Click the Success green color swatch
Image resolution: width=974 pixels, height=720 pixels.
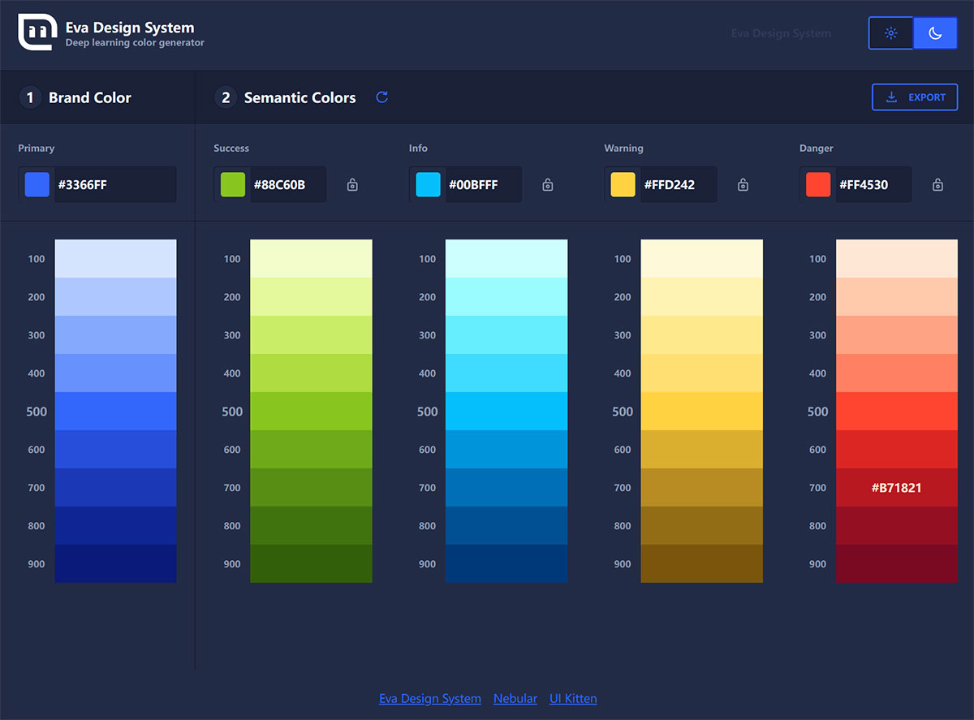[x=231, y=184]
